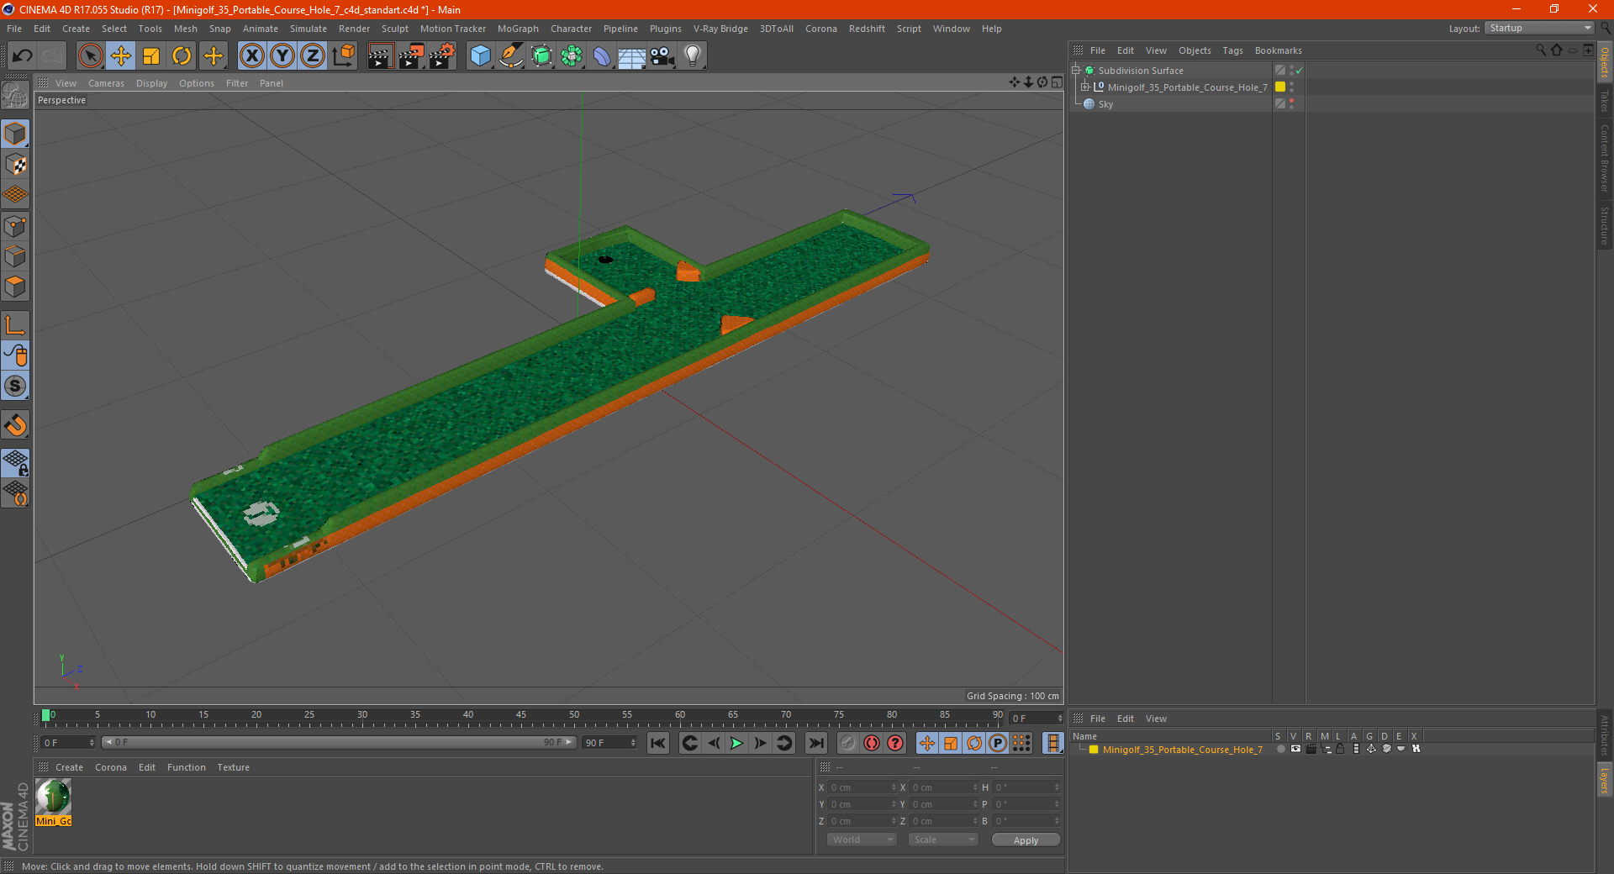This screenshot has height=874, width=1614.
Task: Add a floor environment object
Action: 631,56
